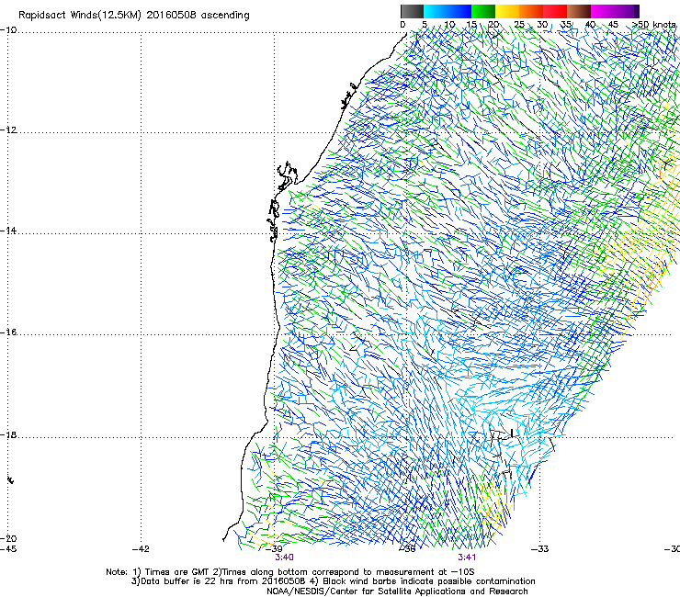Click the green 15-20 knots legend color
This screenshot has width=680, height=597.
[x=483, y=11]
